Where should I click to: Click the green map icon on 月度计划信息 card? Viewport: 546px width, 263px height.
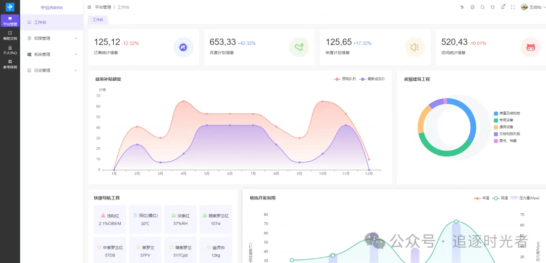pos(299,47)
